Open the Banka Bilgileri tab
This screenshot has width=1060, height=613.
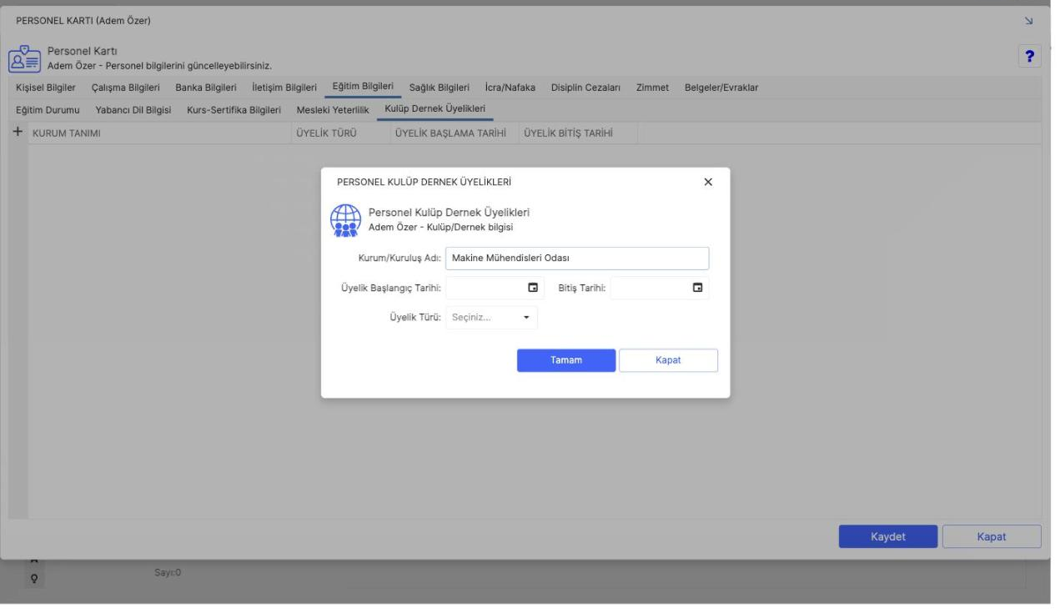206,88
